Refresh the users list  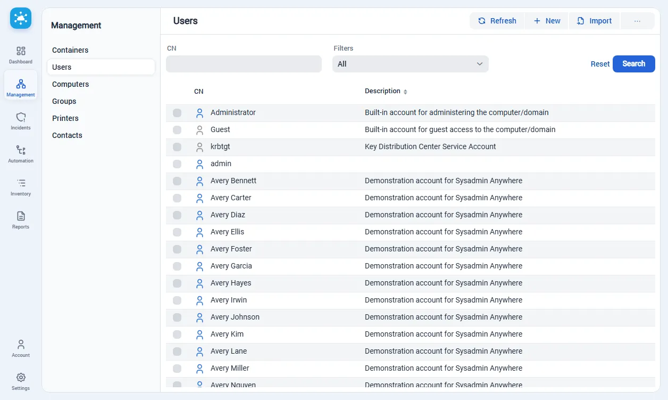[x=497, y=21]
